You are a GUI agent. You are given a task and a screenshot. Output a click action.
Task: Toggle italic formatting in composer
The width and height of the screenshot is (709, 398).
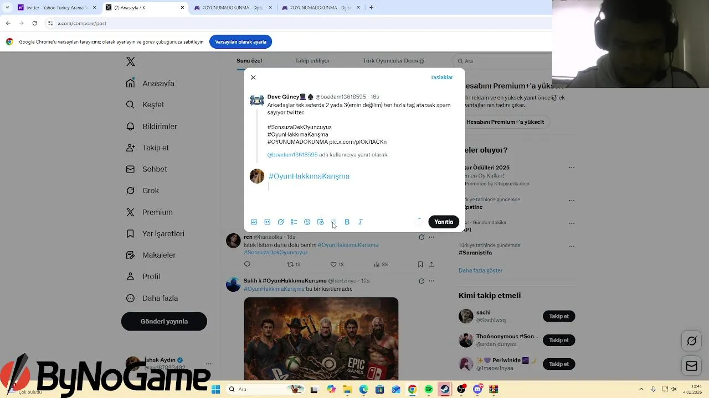click(x=361, y=222)
